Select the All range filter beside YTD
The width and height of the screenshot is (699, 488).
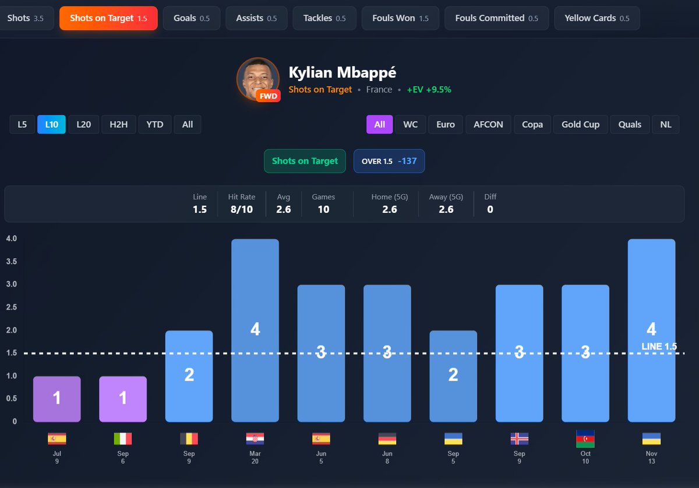188,124
